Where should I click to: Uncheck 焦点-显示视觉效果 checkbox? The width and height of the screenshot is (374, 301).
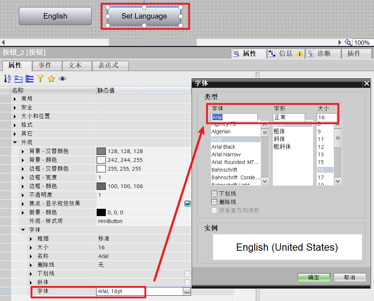click(187, 204)
